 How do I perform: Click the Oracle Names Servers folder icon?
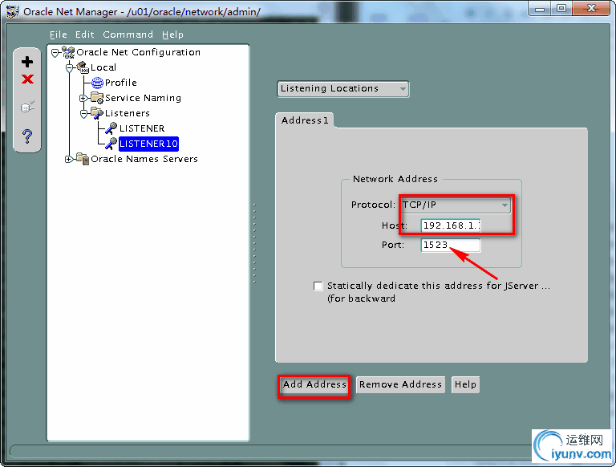click(83, 159)
